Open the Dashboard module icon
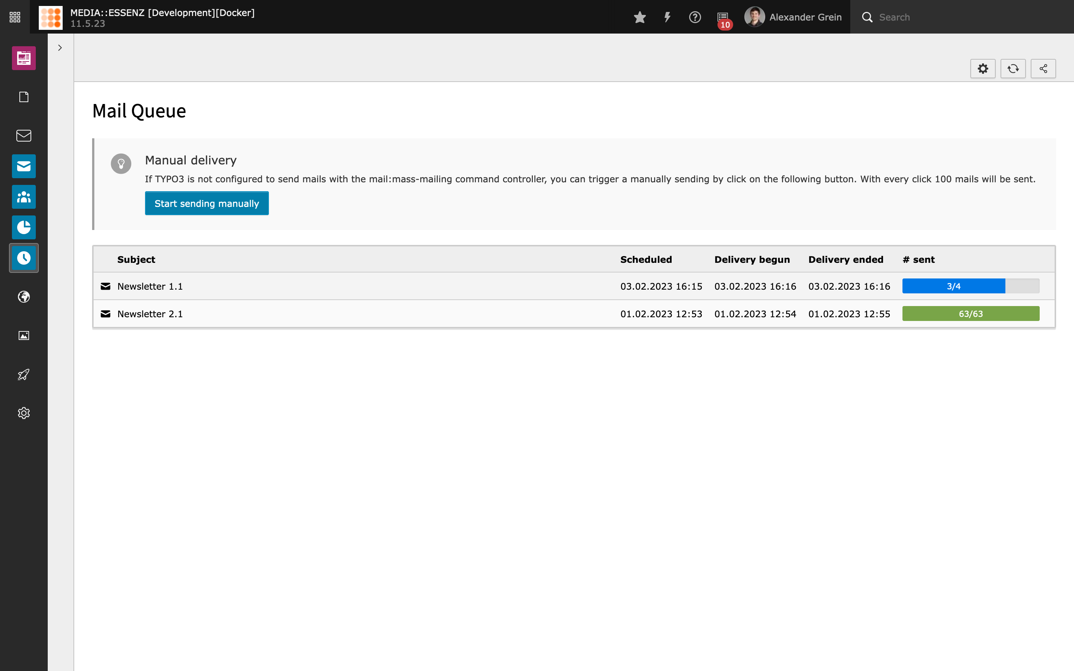 click(x=23, y=58)
